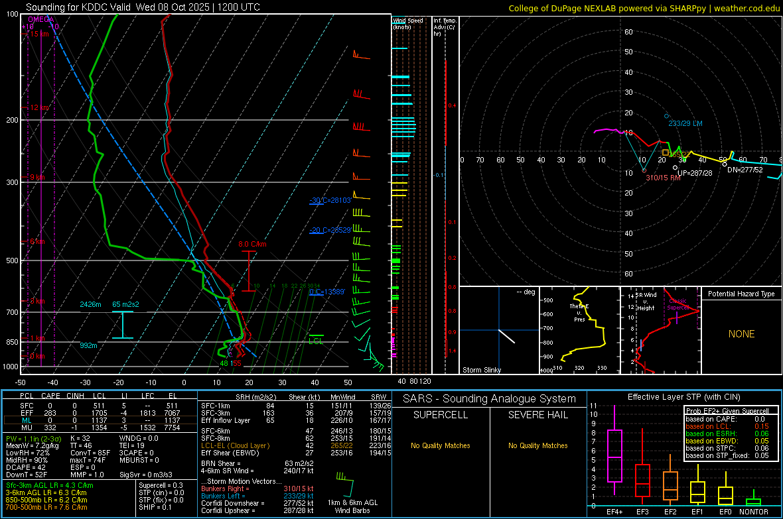Click the CAPE column header

click(50, 396)
